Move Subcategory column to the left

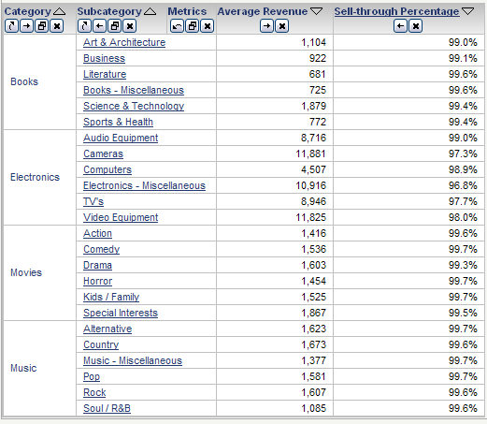tap(99, 26)
